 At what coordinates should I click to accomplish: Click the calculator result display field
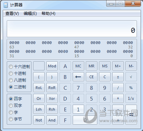[x=72, y=29]
